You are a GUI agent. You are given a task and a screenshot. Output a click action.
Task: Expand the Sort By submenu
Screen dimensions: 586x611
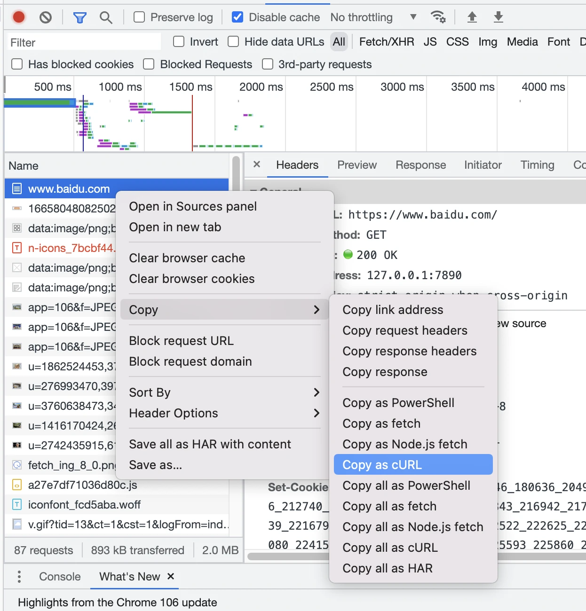224,392
